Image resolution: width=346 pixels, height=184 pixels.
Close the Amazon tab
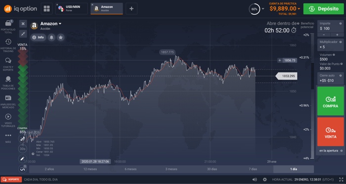[x=92, y=4]
